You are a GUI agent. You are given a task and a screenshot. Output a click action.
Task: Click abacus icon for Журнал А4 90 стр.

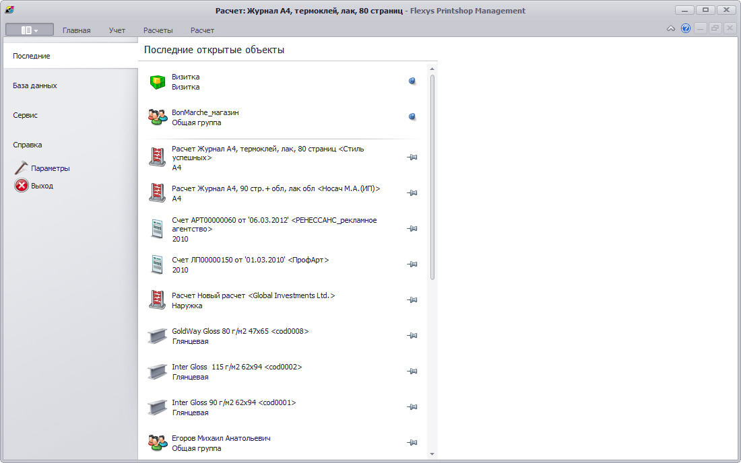(158, 193)
